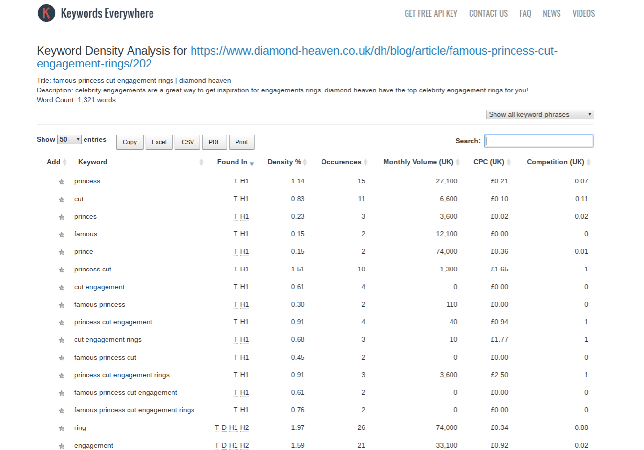Screen dimensions: 644x450
Task: Star the 'cut engagement rings' row
Action: (62, 340)
